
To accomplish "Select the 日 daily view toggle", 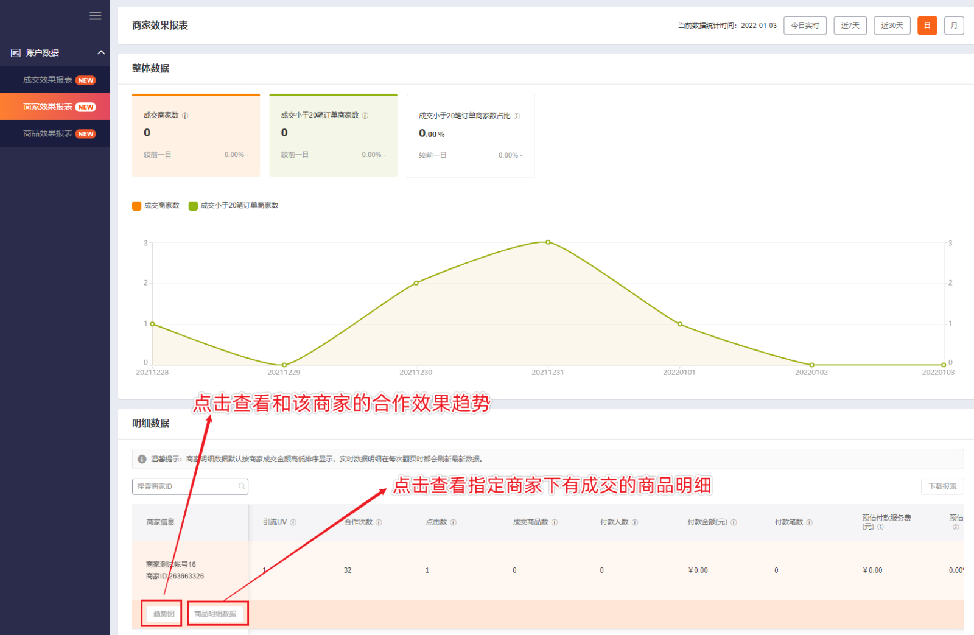I will 927,26.
